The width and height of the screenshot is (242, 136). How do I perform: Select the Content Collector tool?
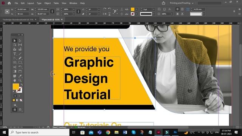(x=15, y=49)
